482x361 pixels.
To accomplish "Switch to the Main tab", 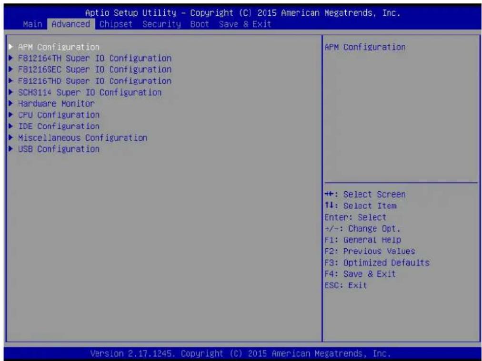I will (x=32, y=24).
